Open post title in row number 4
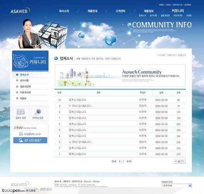204x194 pixels. (78, 136)
